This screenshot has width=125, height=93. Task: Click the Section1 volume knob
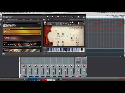click(x=58, y=34)
